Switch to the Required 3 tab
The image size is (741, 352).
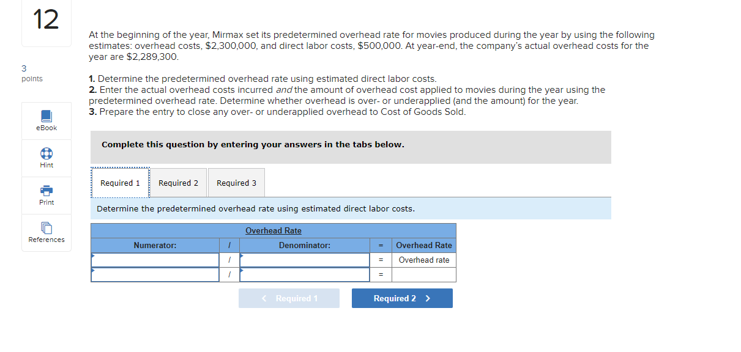[x=236, y=183]
